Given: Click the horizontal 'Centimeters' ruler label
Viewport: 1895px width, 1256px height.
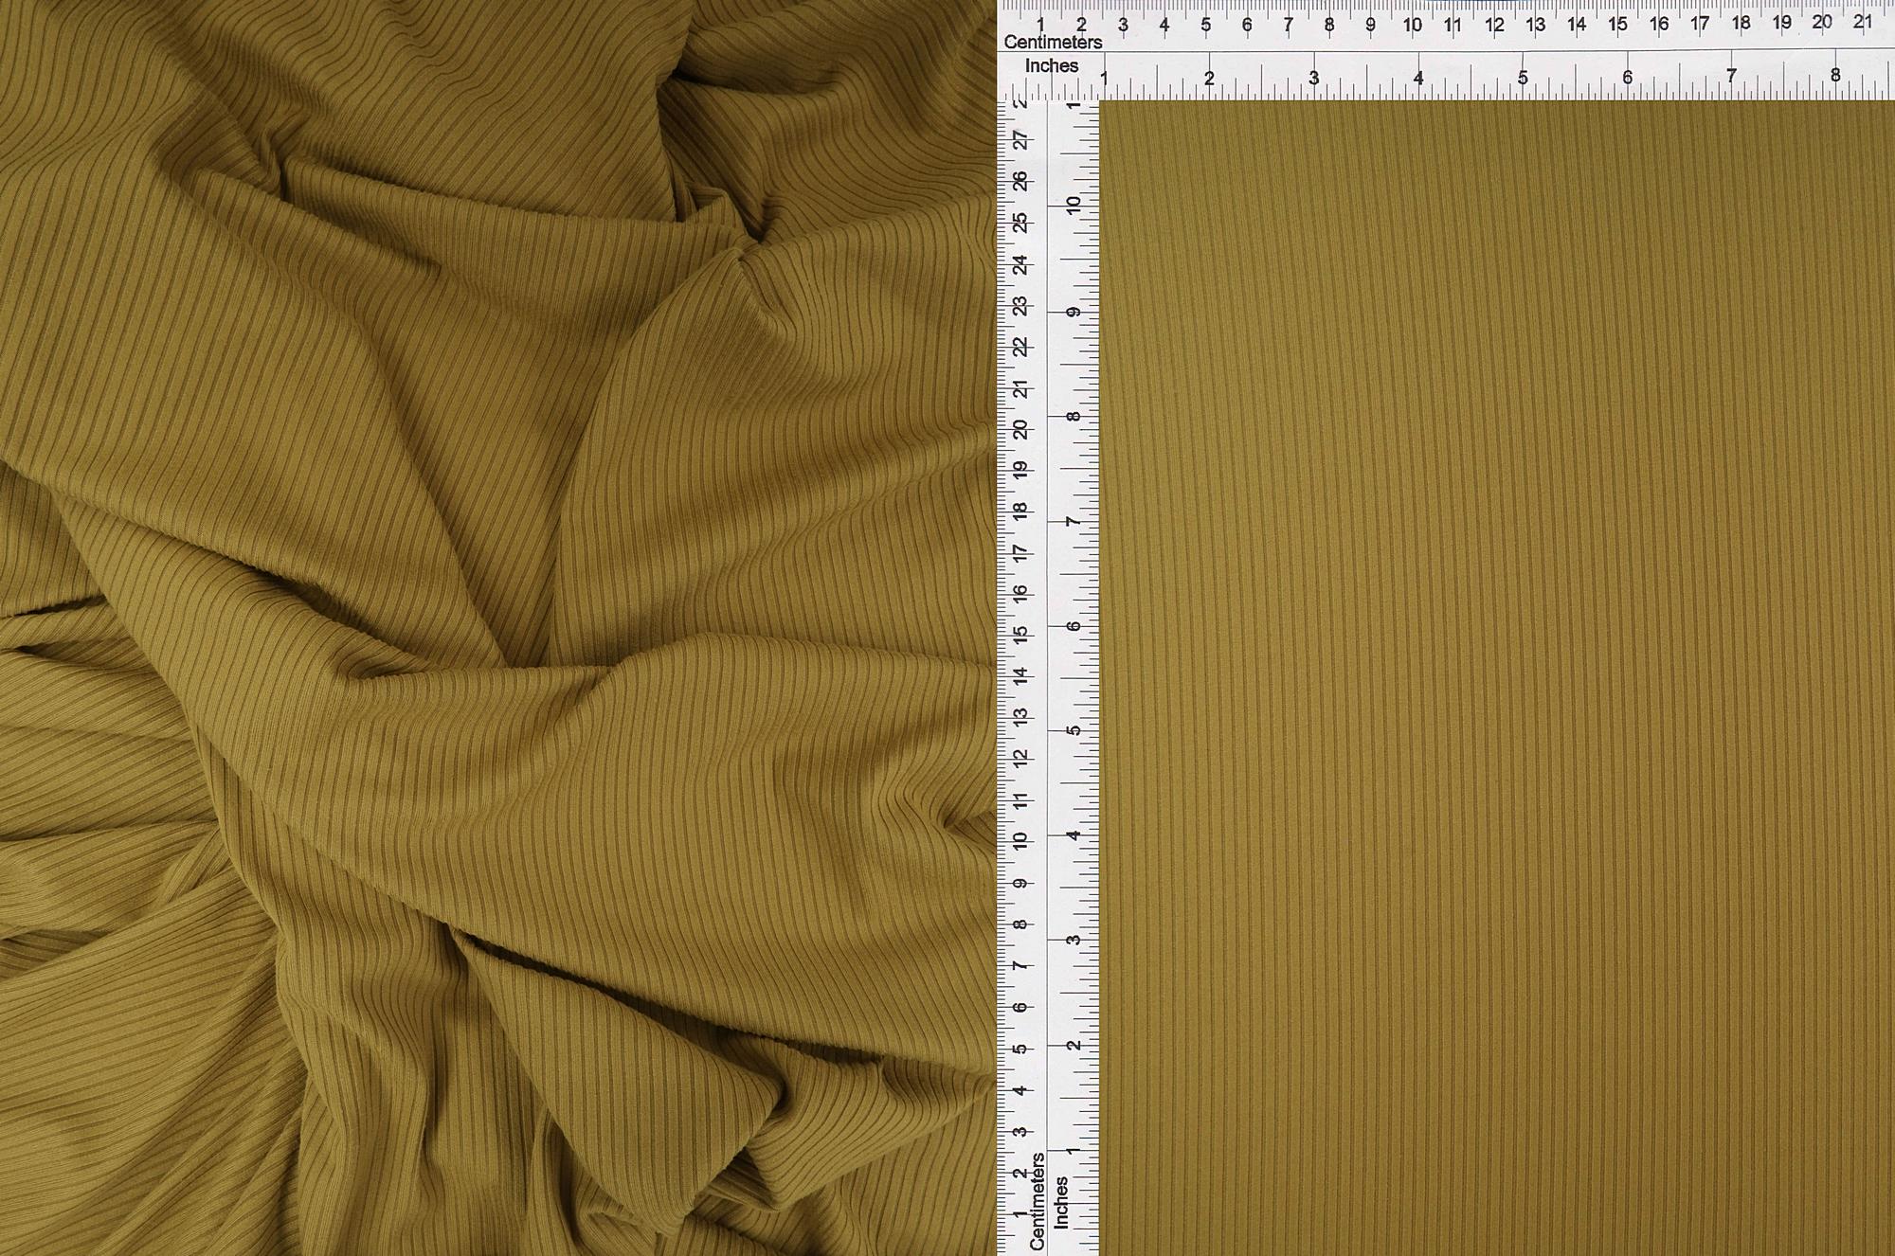Looking at the screenshot, I should pos(1053,43).
